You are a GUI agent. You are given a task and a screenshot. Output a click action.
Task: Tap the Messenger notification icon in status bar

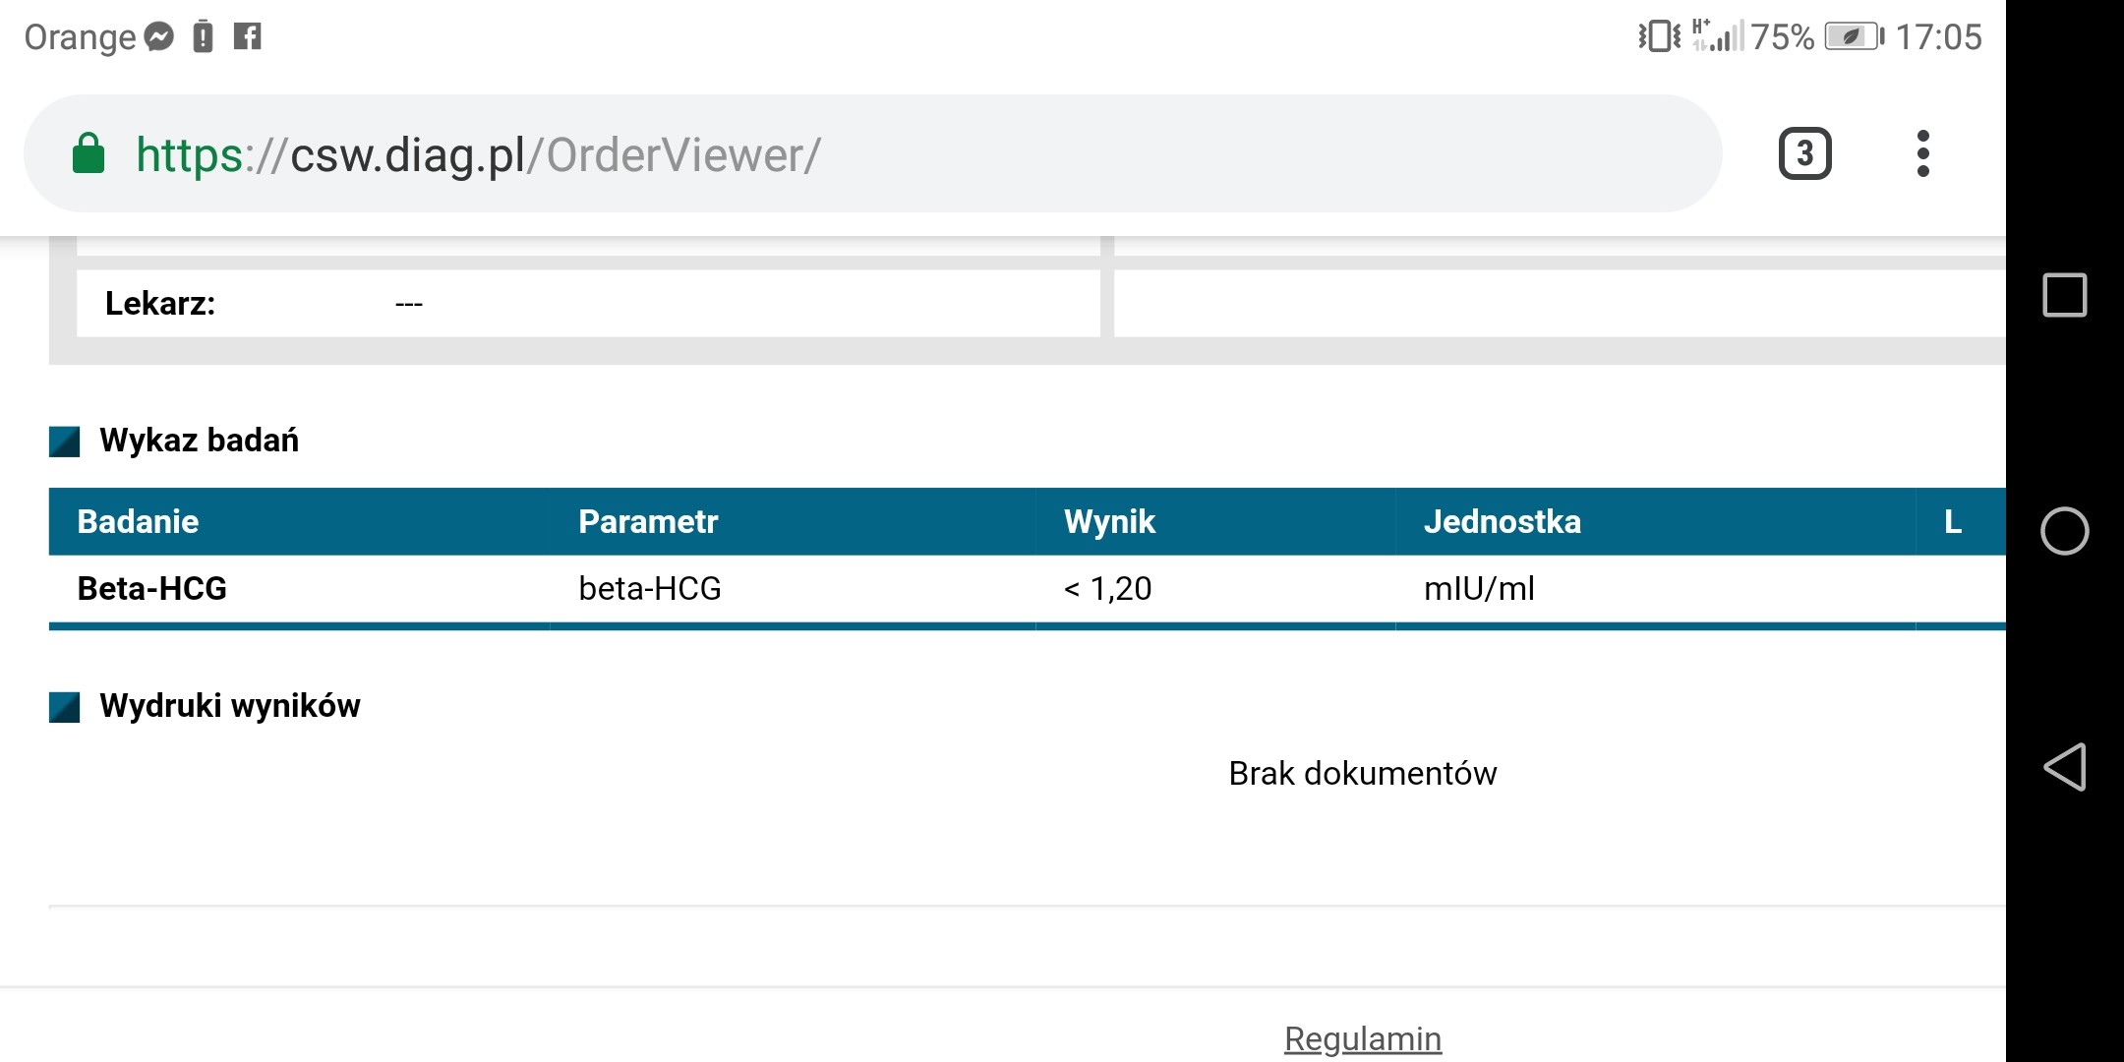158,37
